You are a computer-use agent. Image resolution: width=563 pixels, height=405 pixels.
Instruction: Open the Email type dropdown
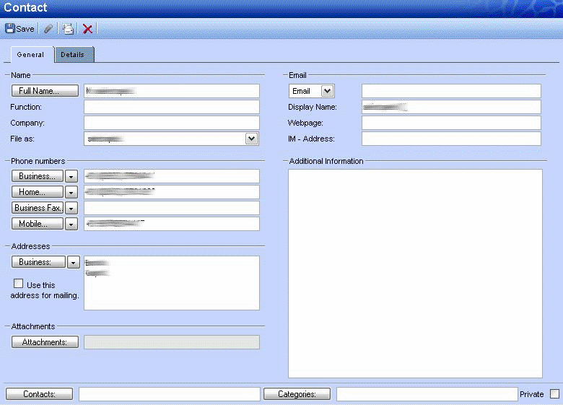pyautogui.click(x=327, y=91)
